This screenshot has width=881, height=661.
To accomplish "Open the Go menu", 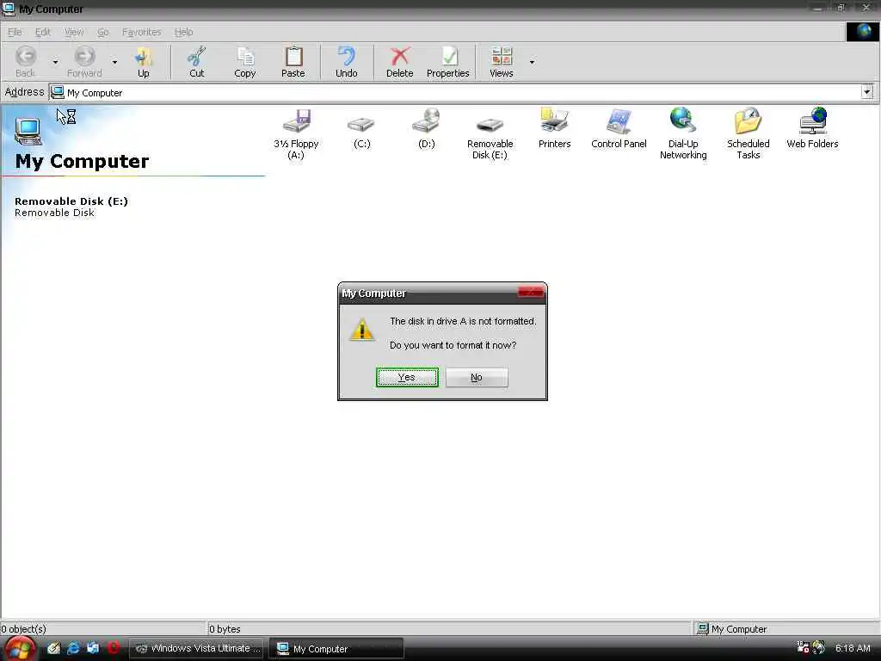I will click(103, 32).
